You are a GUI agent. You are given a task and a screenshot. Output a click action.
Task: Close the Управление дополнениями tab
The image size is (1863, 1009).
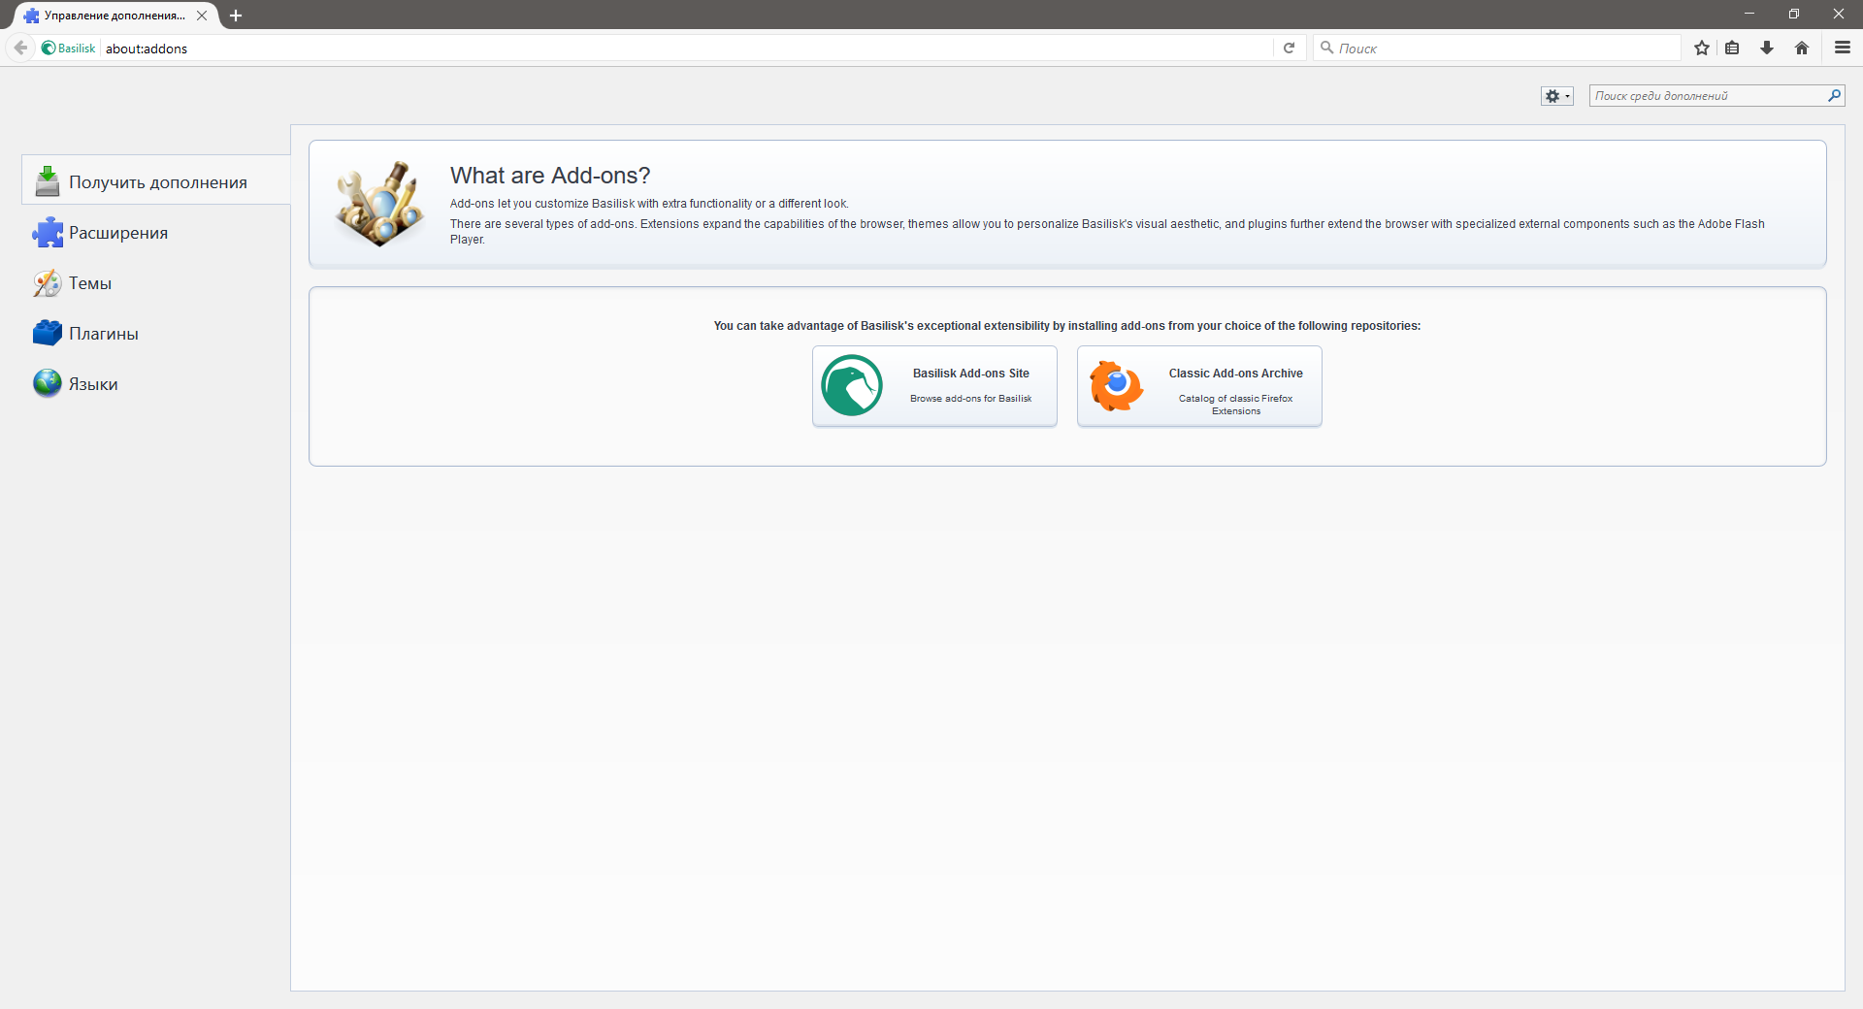(x=202, y=16)
